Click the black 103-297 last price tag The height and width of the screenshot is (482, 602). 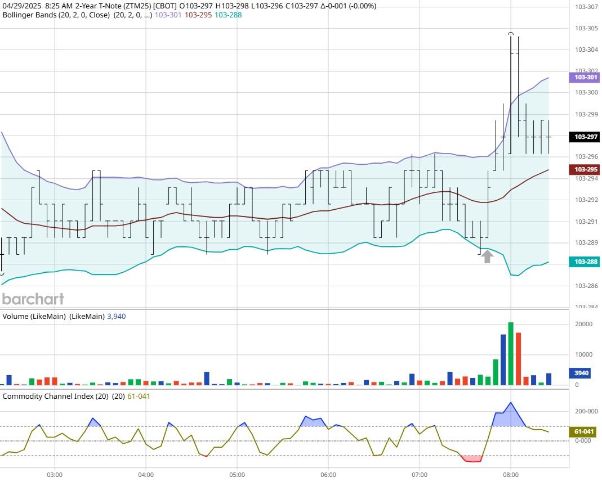[x=585, y=137]
